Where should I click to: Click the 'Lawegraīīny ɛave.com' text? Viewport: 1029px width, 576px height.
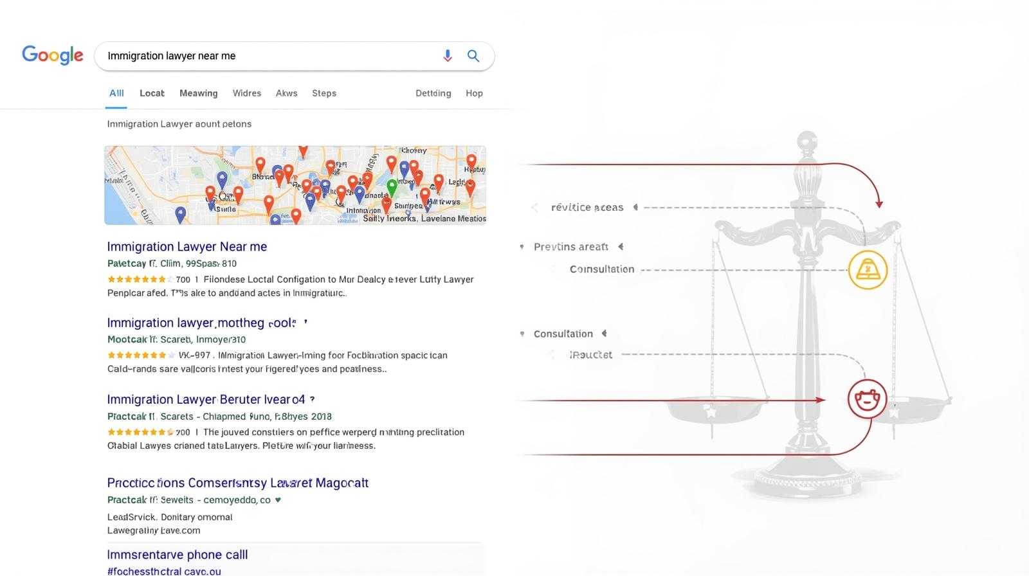(153, 530)
